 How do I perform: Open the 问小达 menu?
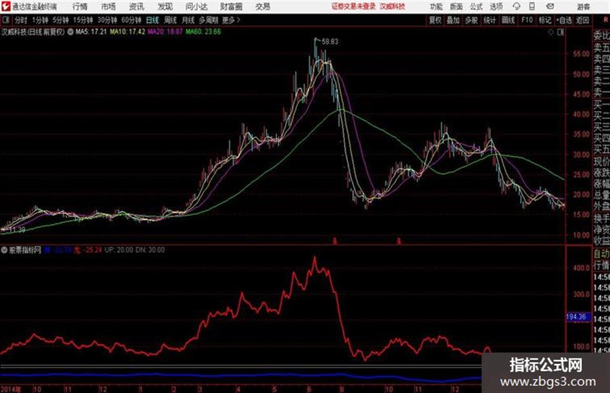tap(196, 6)
